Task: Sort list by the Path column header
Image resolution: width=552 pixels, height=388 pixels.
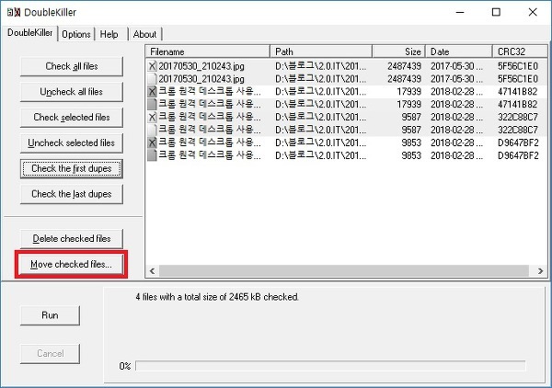Action: pyautogui.click(x=321, y=51)
